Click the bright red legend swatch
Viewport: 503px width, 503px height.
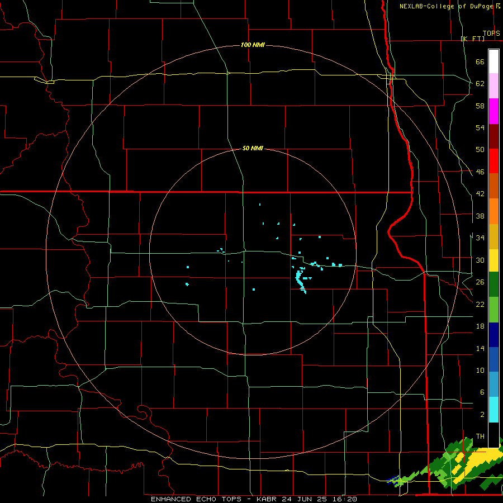(x=493, y=161)
